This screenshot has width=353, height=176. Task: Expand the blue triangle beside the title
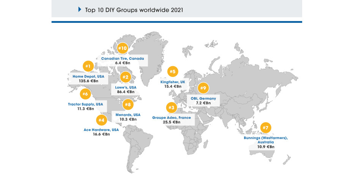pos(80,9)
